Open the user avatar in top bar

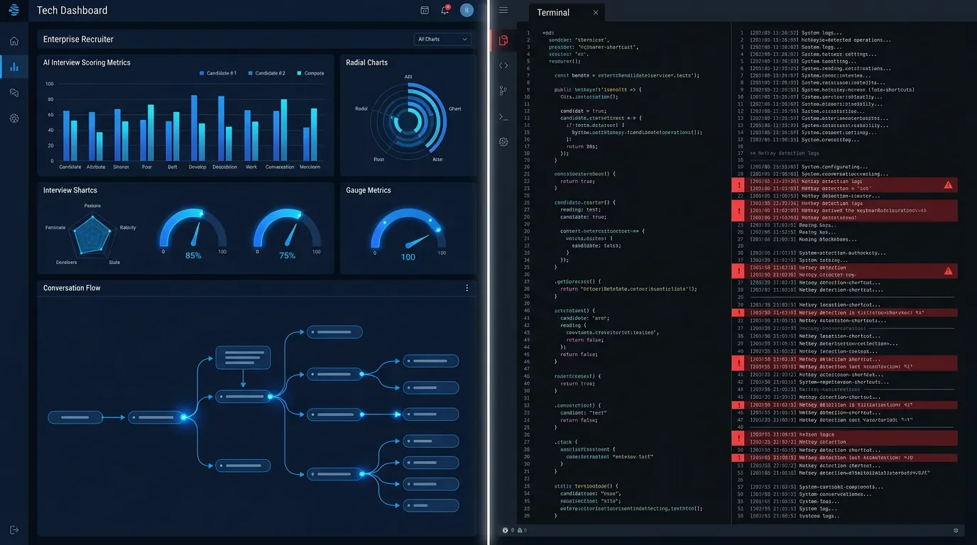tap(466, 10)
